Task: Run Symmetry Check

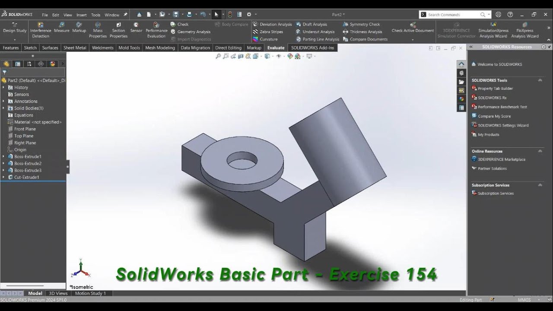Action: coord(362,24)
